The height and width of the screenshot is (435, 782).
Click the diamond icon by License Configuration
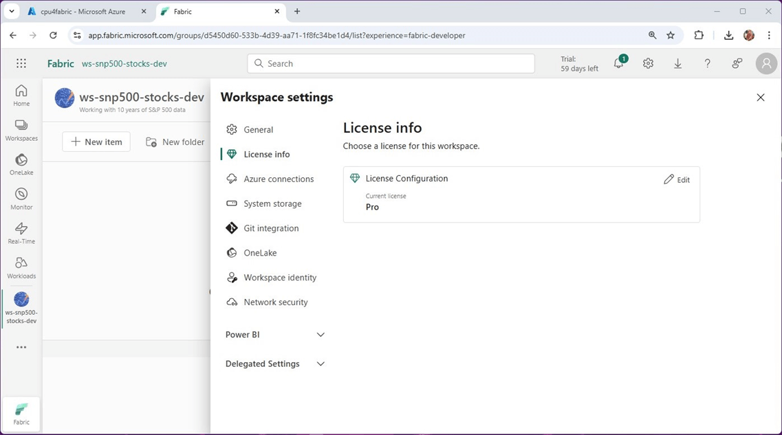[355, 179]
